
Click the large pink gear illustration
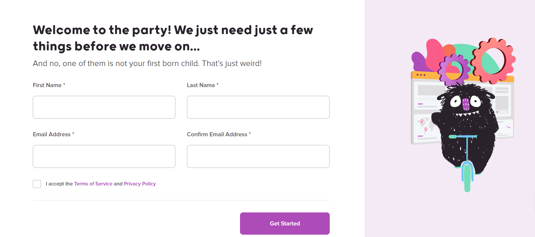(494, 61)
